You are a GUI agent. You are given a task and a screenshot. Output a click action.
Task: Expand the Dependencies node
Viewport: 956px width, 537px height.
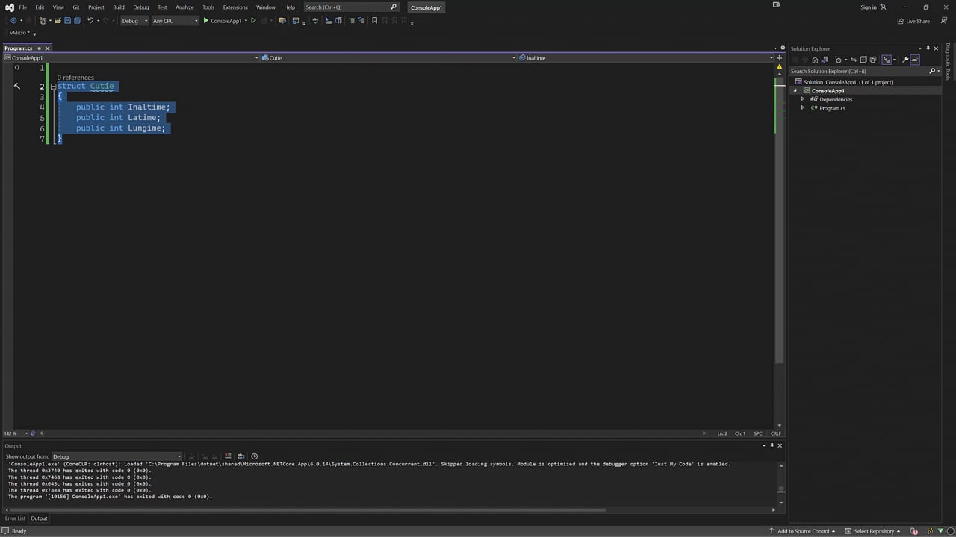pos(803,99)
